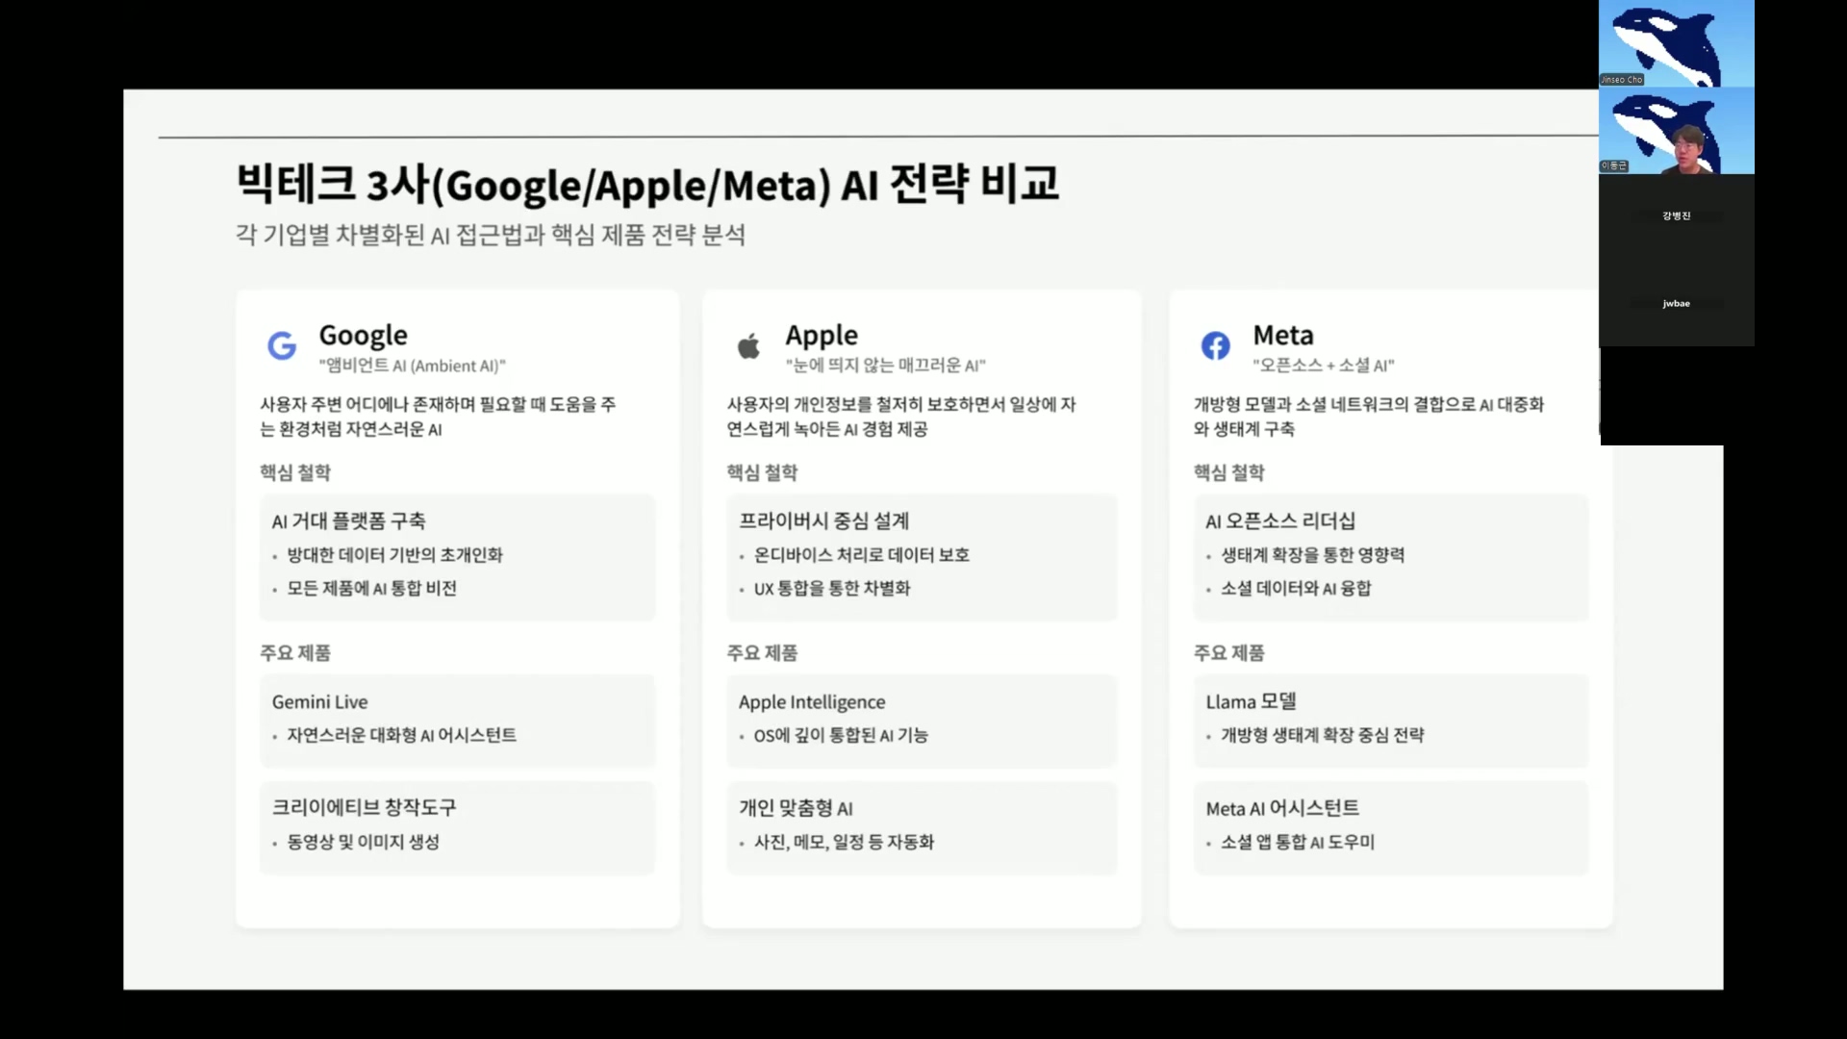The width and height of the screenshot is (1847, 1039).
Task: Click the slide title 빅테크 3사 heading
Action: coord(647,184)
